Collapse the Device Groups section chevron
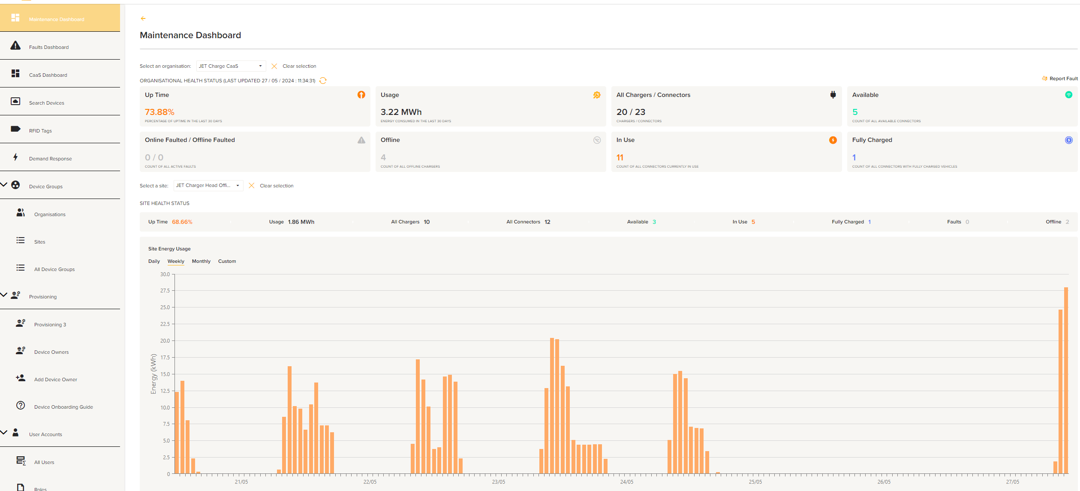1080x491 pixels. pyautogui.click(x=4, y=185)
